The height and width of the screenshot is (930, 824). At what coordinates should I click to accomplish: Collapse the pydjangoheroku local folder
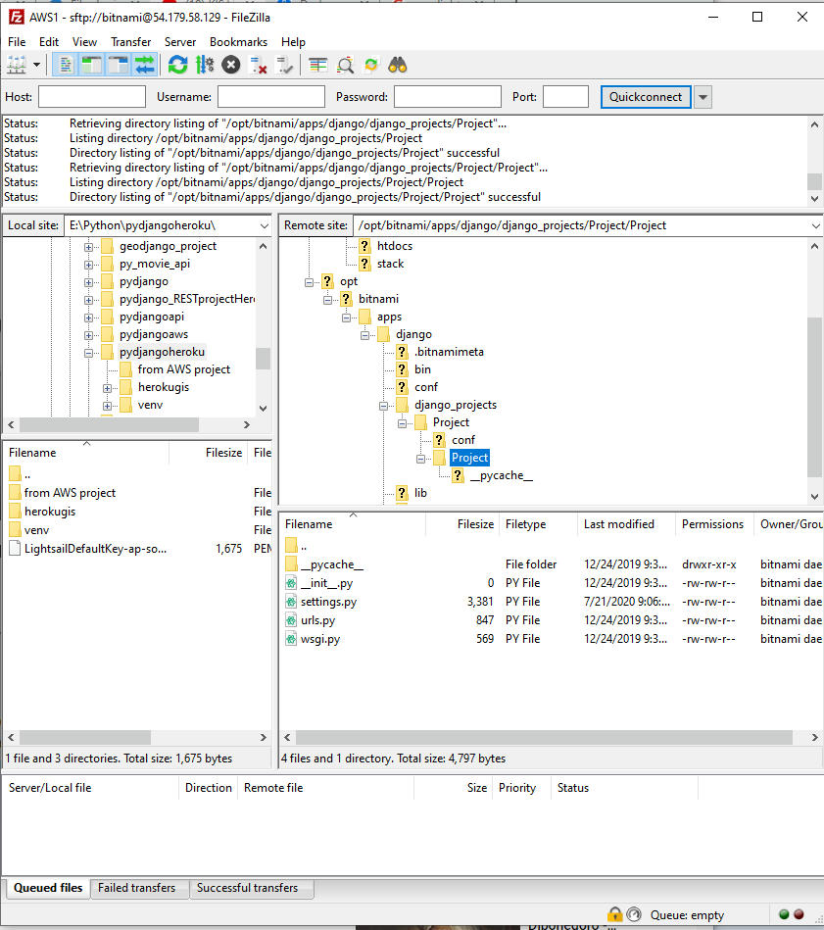[88, 353]
